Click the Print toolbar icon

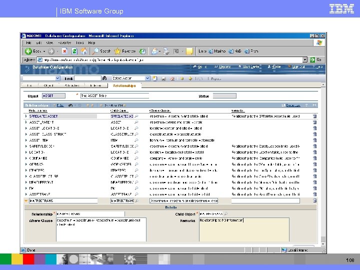tap(166, 51)
